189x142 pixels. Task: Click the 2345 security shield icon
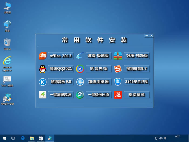[x=118, y=82]
